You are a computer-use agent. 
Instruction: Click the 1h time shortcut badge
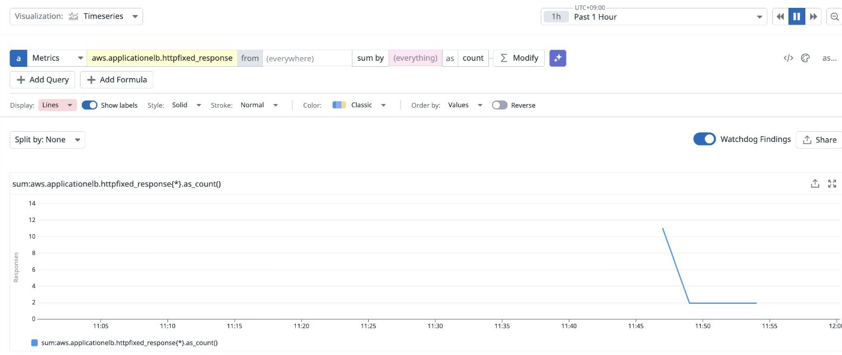point(556,17)
